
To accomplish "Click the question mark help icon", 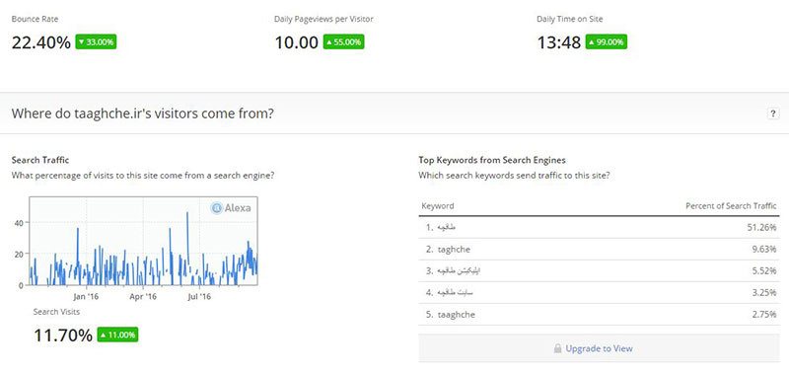I will click(x=772, y=113).
